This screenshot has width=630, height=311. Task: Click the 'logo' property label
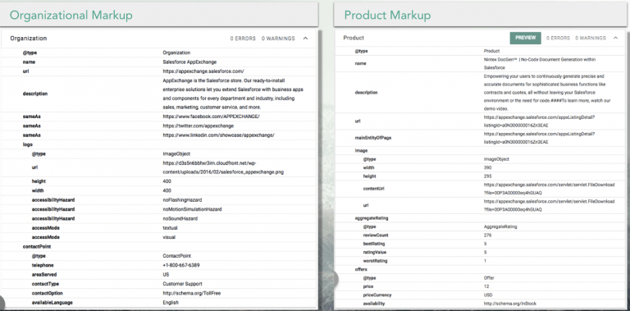(28, 144)
